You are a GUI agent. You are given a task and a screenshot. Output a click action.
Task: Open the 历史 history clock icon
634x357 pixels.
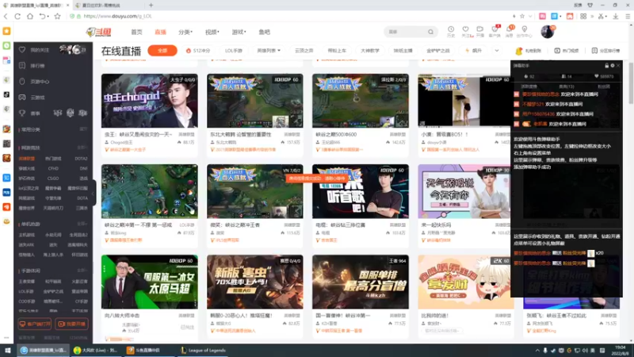[x=451, y=31]
